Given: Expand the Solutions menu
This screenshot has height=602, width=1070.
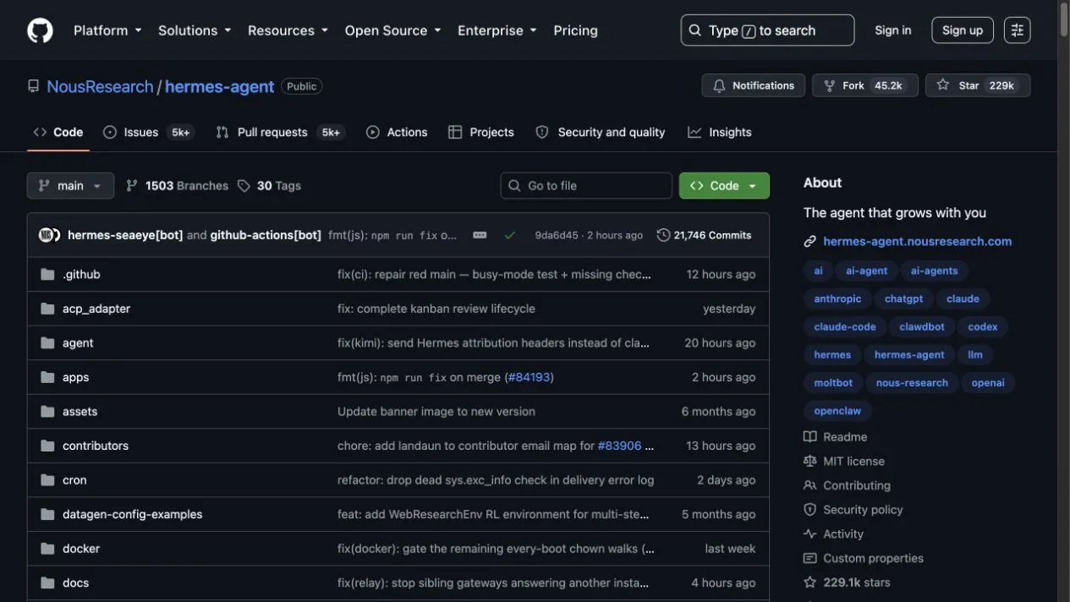Looking at the screenshot, I should [195, 30].
